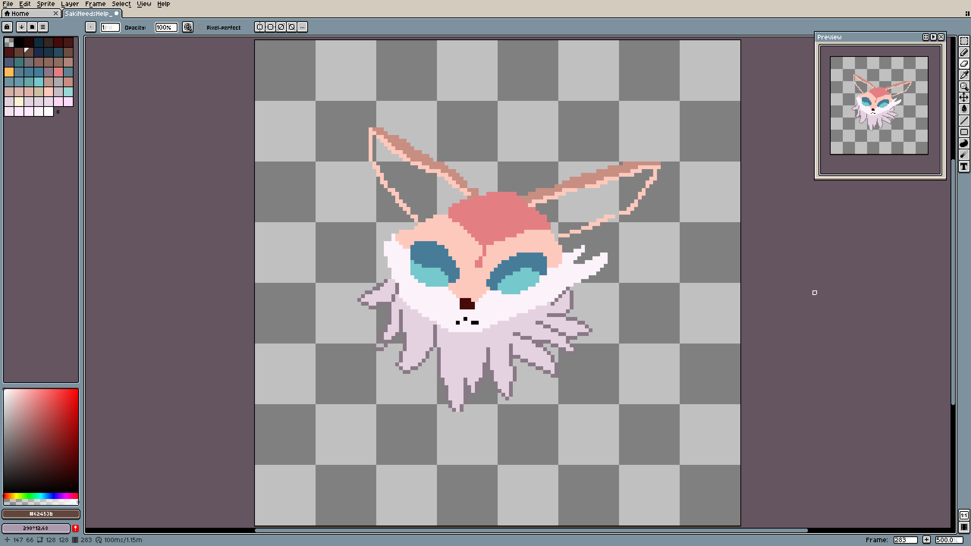This screenshot has width=971, height=546.
Task: Open the View menu
Action: tap(144, 4)
